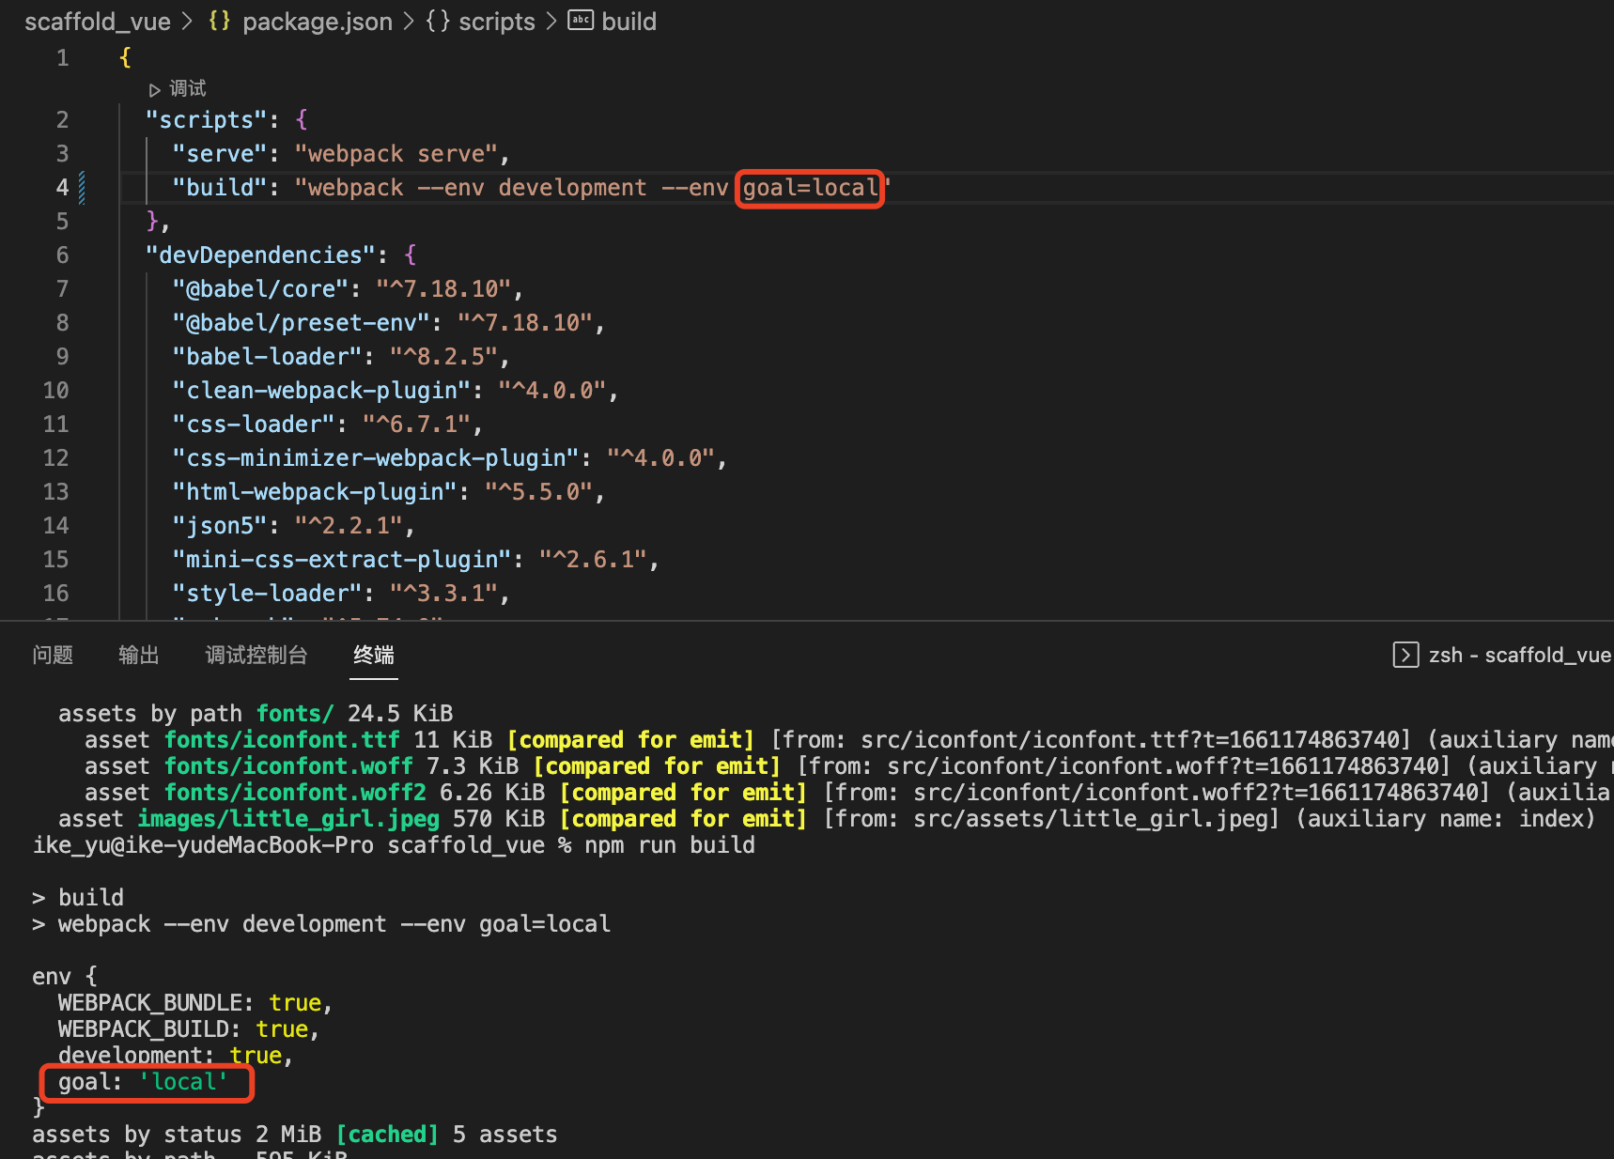Click the "webpack serve" string value

(396, 154)
